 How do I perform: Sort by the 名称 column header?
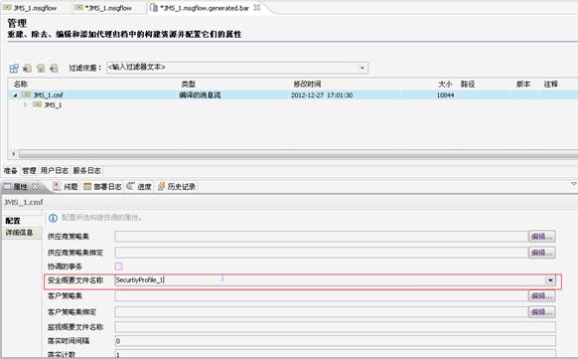coord(21,85)
